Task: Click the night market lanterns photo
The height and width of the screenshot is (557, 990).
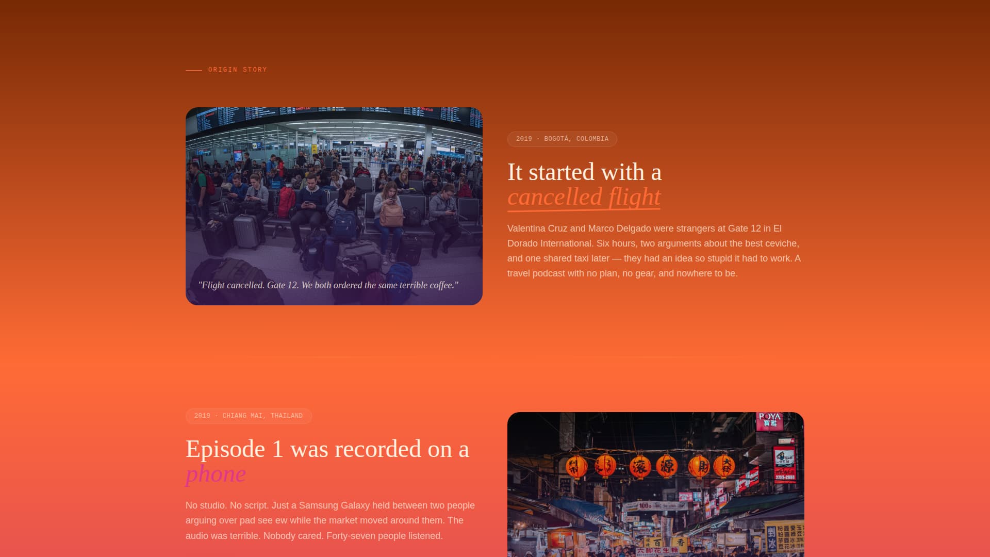Action: pos(655,485)
